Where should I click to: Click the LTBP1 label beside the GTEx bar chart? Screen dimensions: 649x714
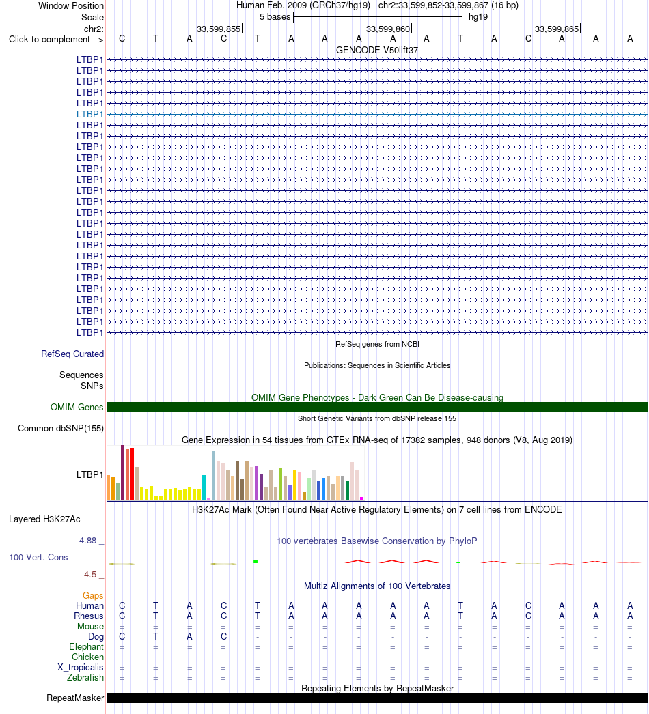click(x=89, y=474)
